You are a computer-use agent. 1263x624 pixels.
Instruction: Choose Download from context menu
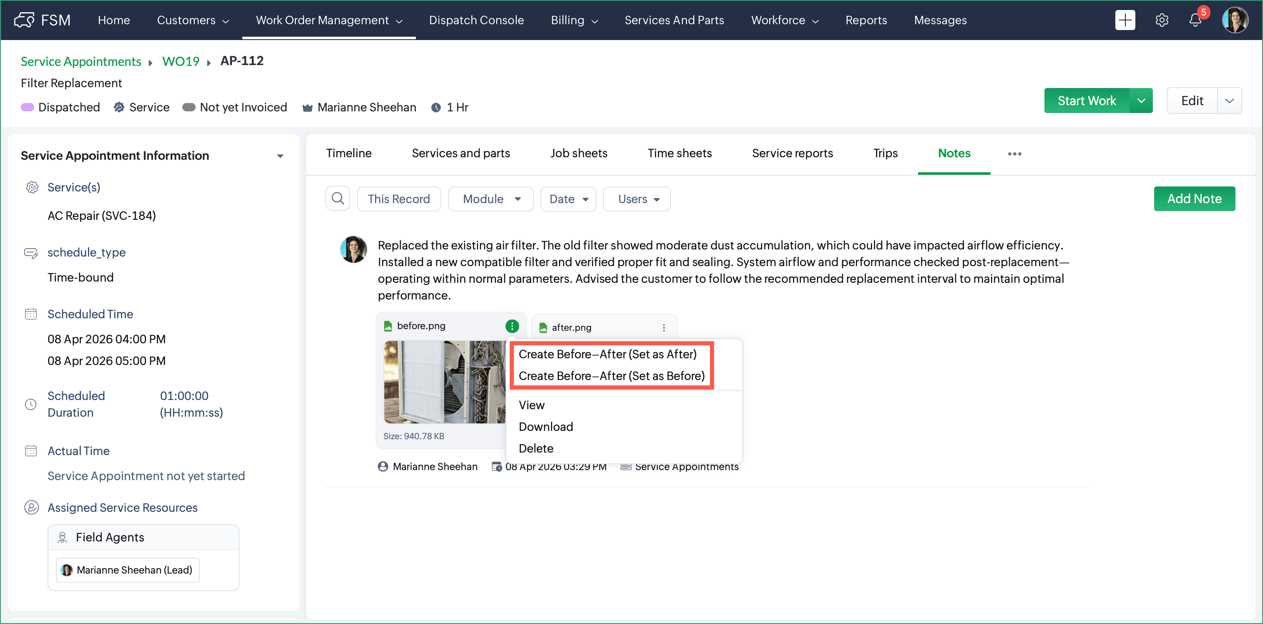pos(546,426)
